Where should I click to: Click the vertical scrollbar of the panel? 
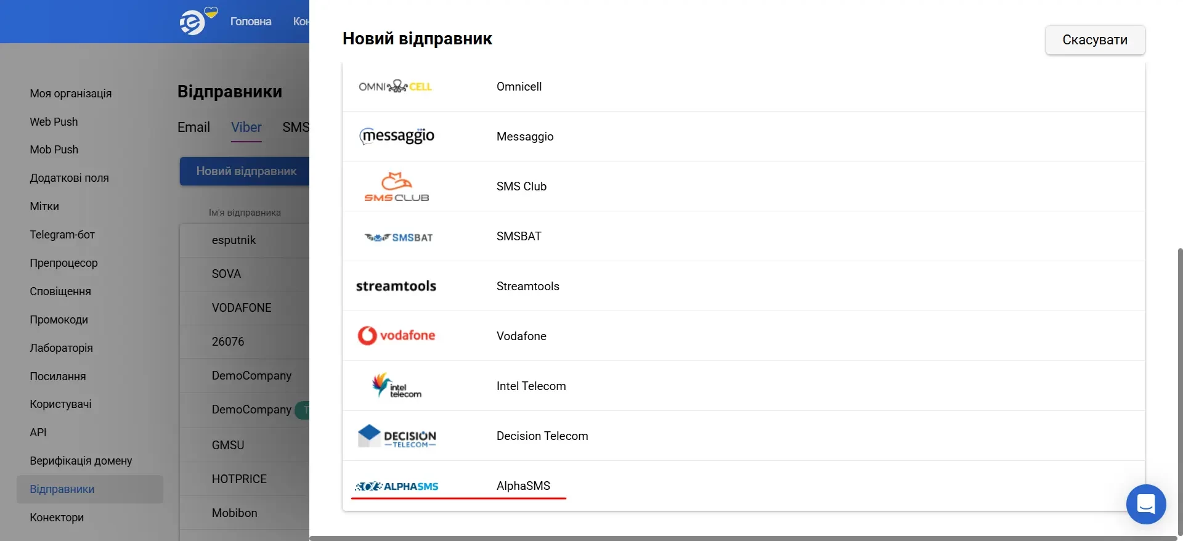[1180, 392]
